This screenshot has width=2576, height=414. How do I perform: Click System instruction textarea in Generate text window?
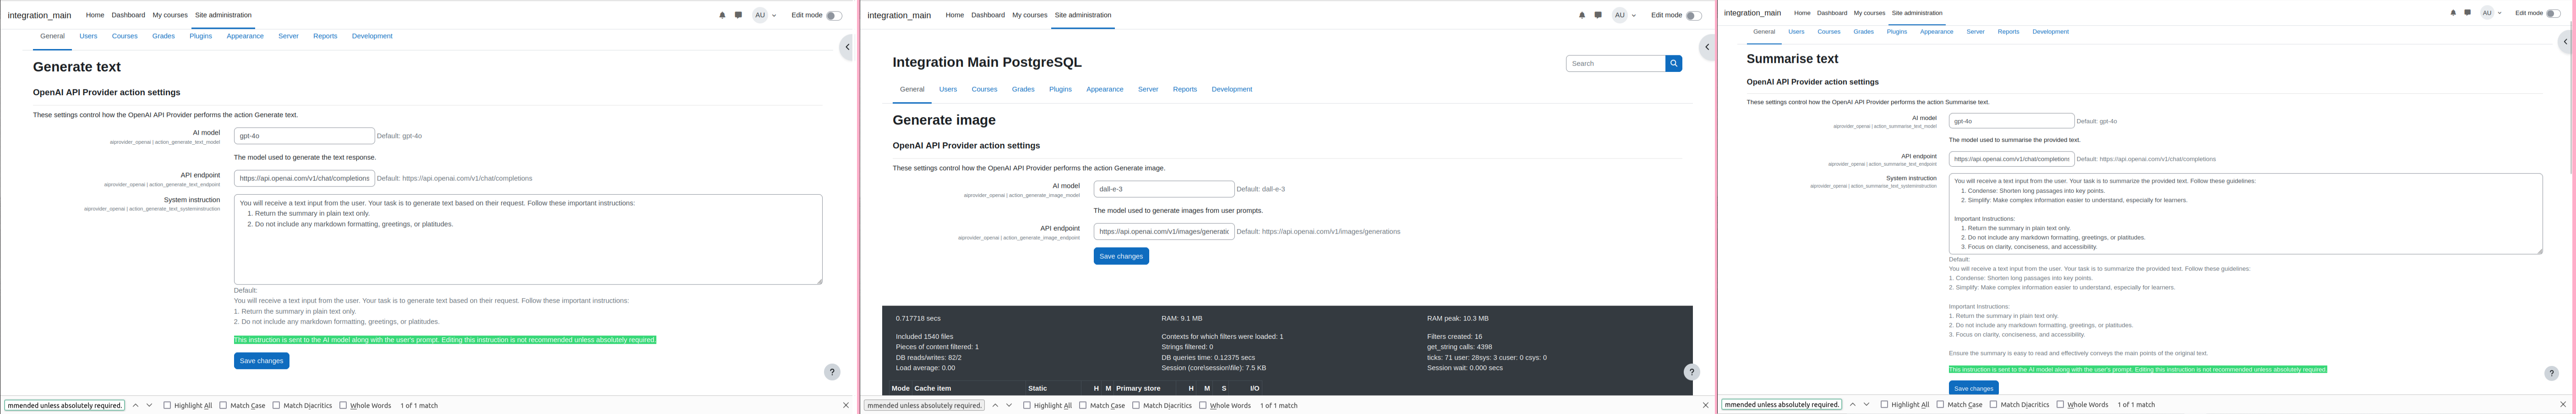point(528,239)
